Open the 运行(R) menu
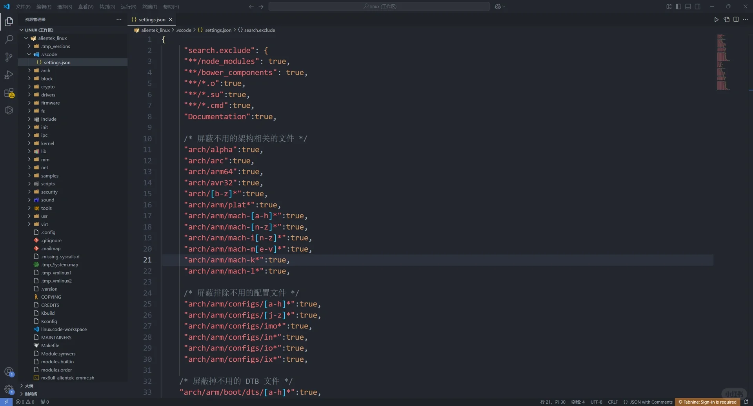This screenshot has width=753, height=406. (129, 7)
